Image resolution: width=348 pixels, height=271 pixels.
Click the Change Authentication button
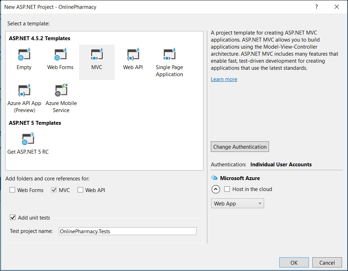pos(240,147)
